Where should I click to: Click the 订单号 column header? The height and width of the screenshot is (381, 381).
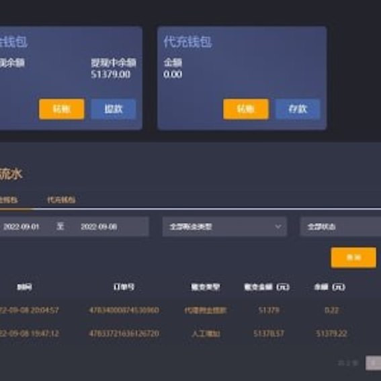(x=124, y=287)
